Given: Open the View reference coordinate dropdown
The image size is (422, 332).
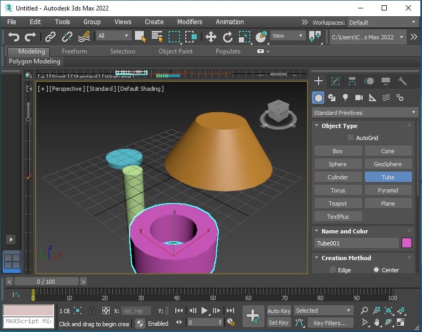Looking at the screenshot, I should [x=287, y=36].
